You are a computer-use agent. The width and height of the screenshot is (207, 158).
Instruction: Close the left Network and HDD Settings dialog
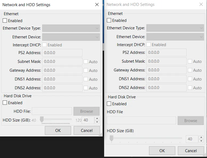point(97,5)
